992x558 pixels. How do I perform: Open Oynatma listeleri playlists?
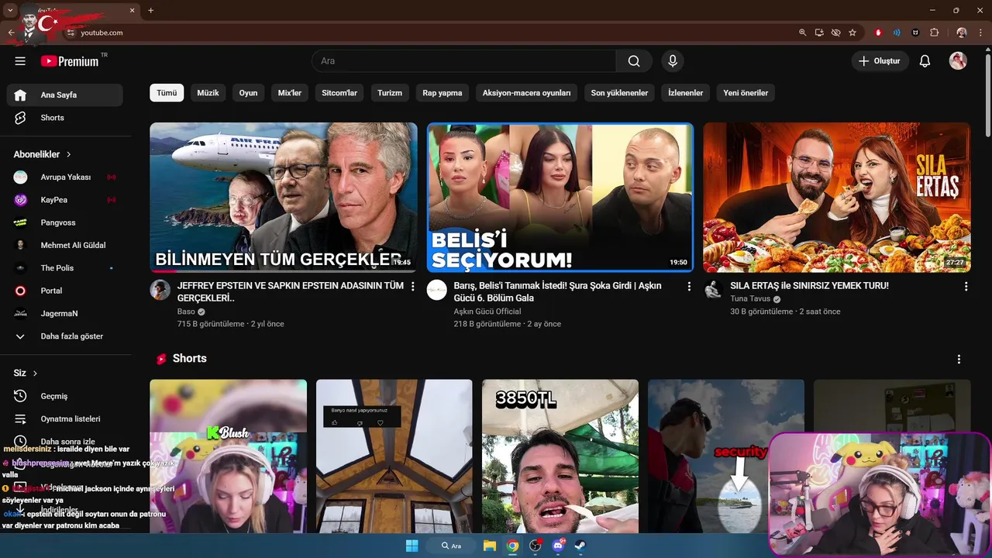[65, 418]
